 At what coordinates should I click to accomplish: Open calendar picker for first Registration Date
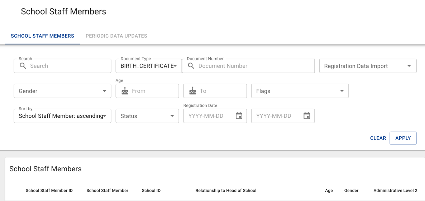[239, 116]
